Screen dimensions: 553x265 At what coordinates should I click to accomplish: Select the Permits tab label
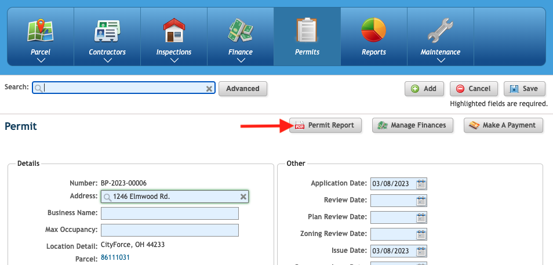pos(307,52)
